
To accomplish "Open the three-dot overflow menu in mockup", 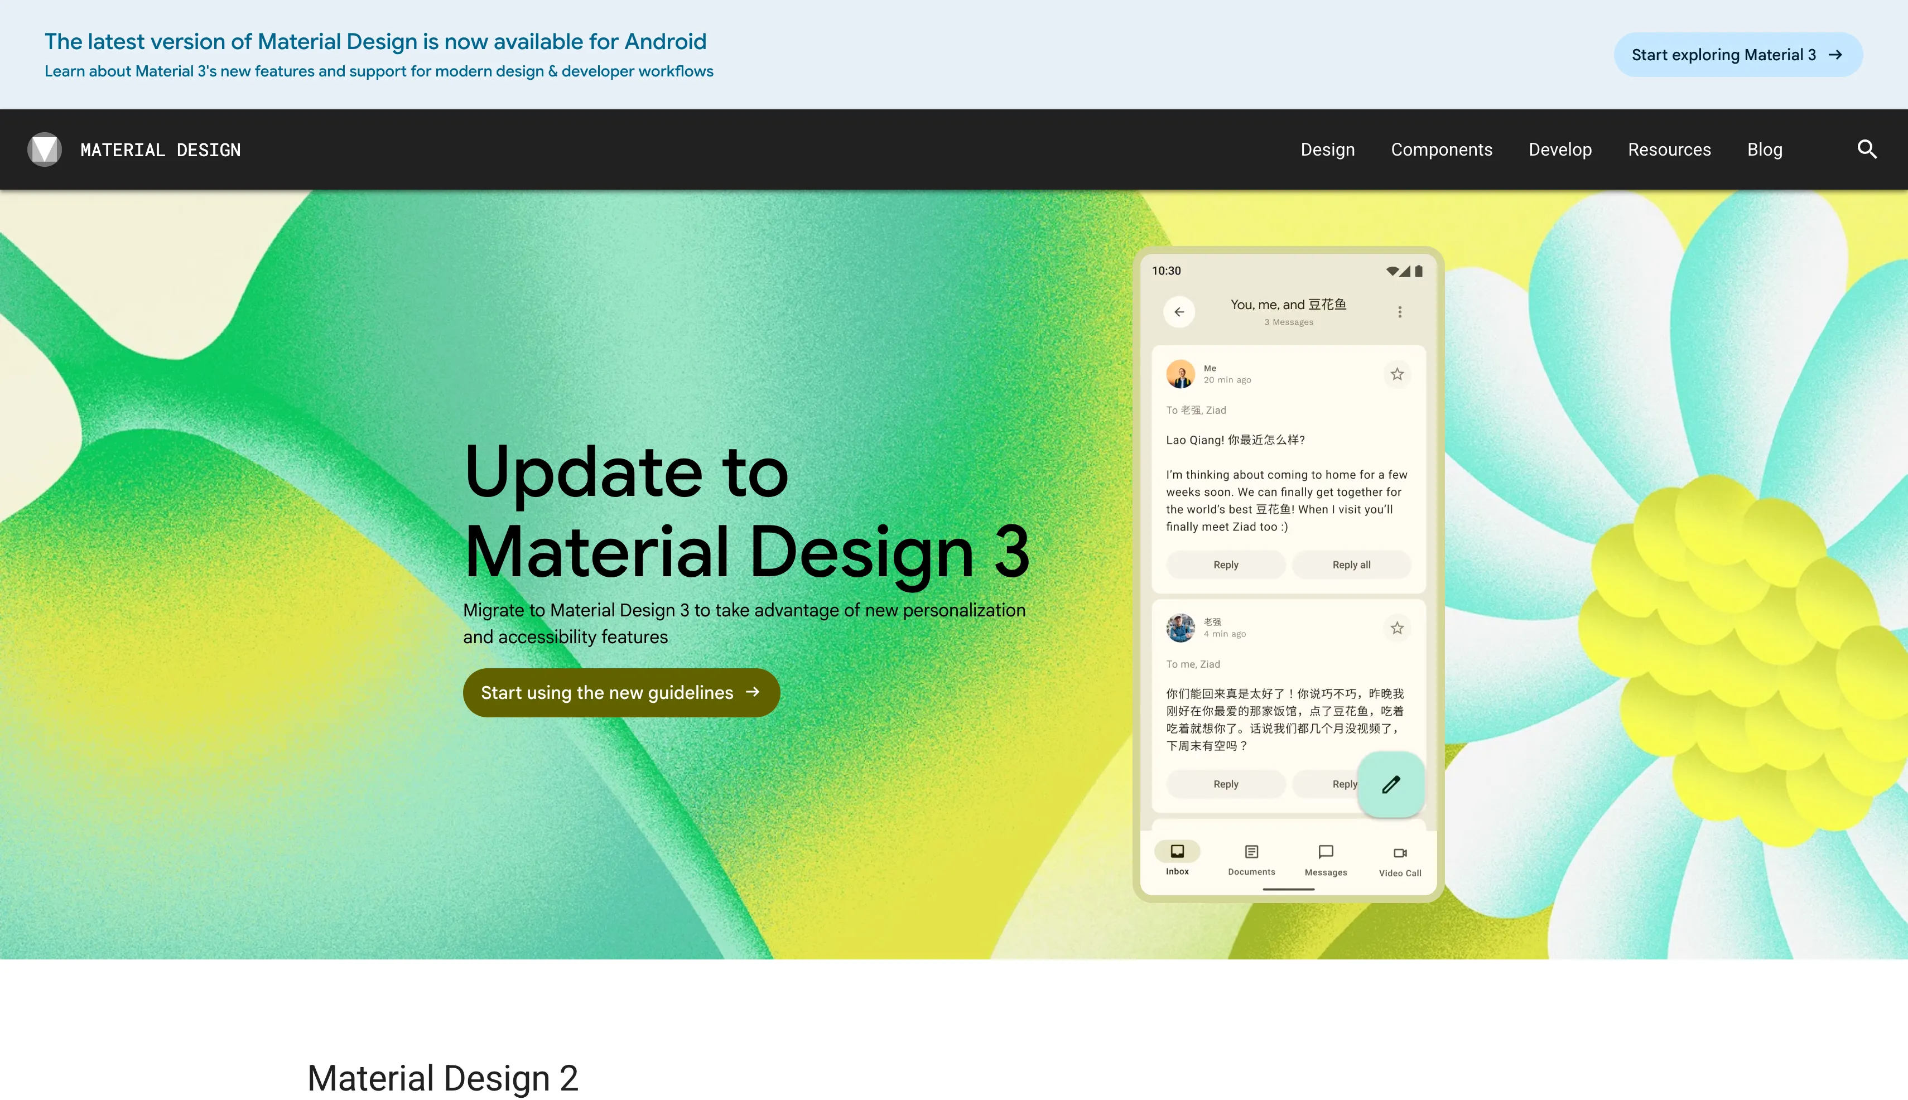I will coord(1399,312).
